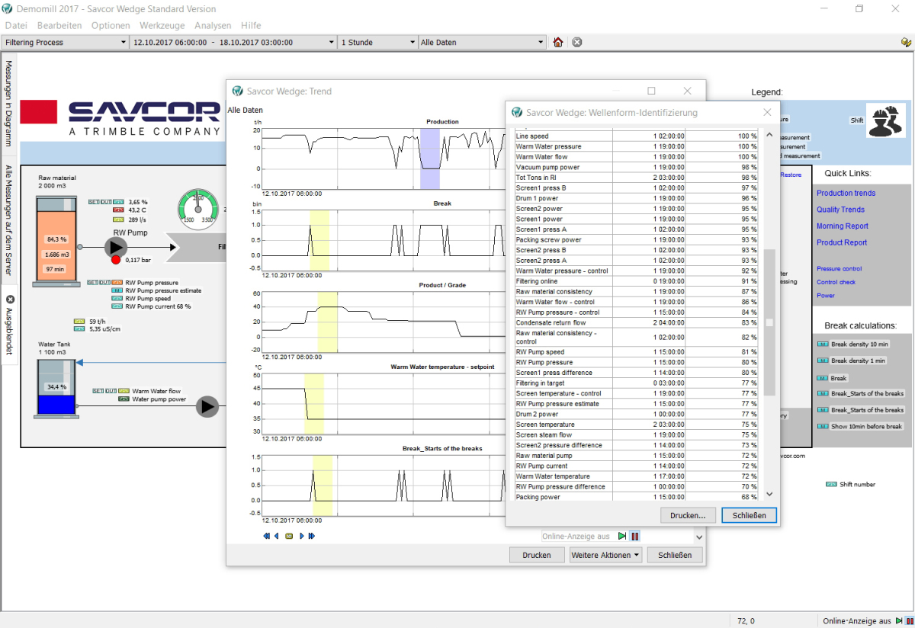Select Alle Messungen auf dem Server tab
Viewport: 915px width, 628px height.
9,219
